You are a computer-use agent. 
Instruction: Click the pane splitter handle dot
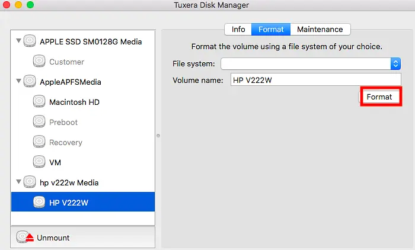[x=158, y=136]
